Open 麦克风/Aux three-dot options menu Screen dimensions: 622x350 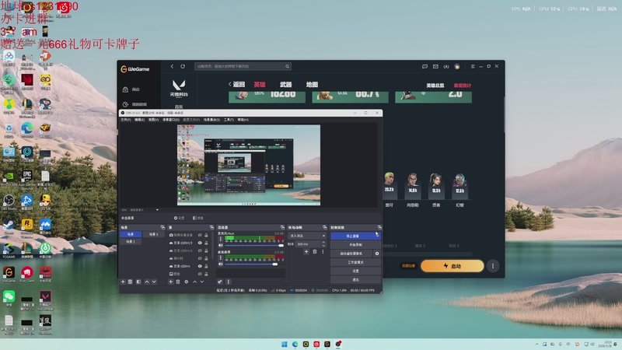point(221,239)
